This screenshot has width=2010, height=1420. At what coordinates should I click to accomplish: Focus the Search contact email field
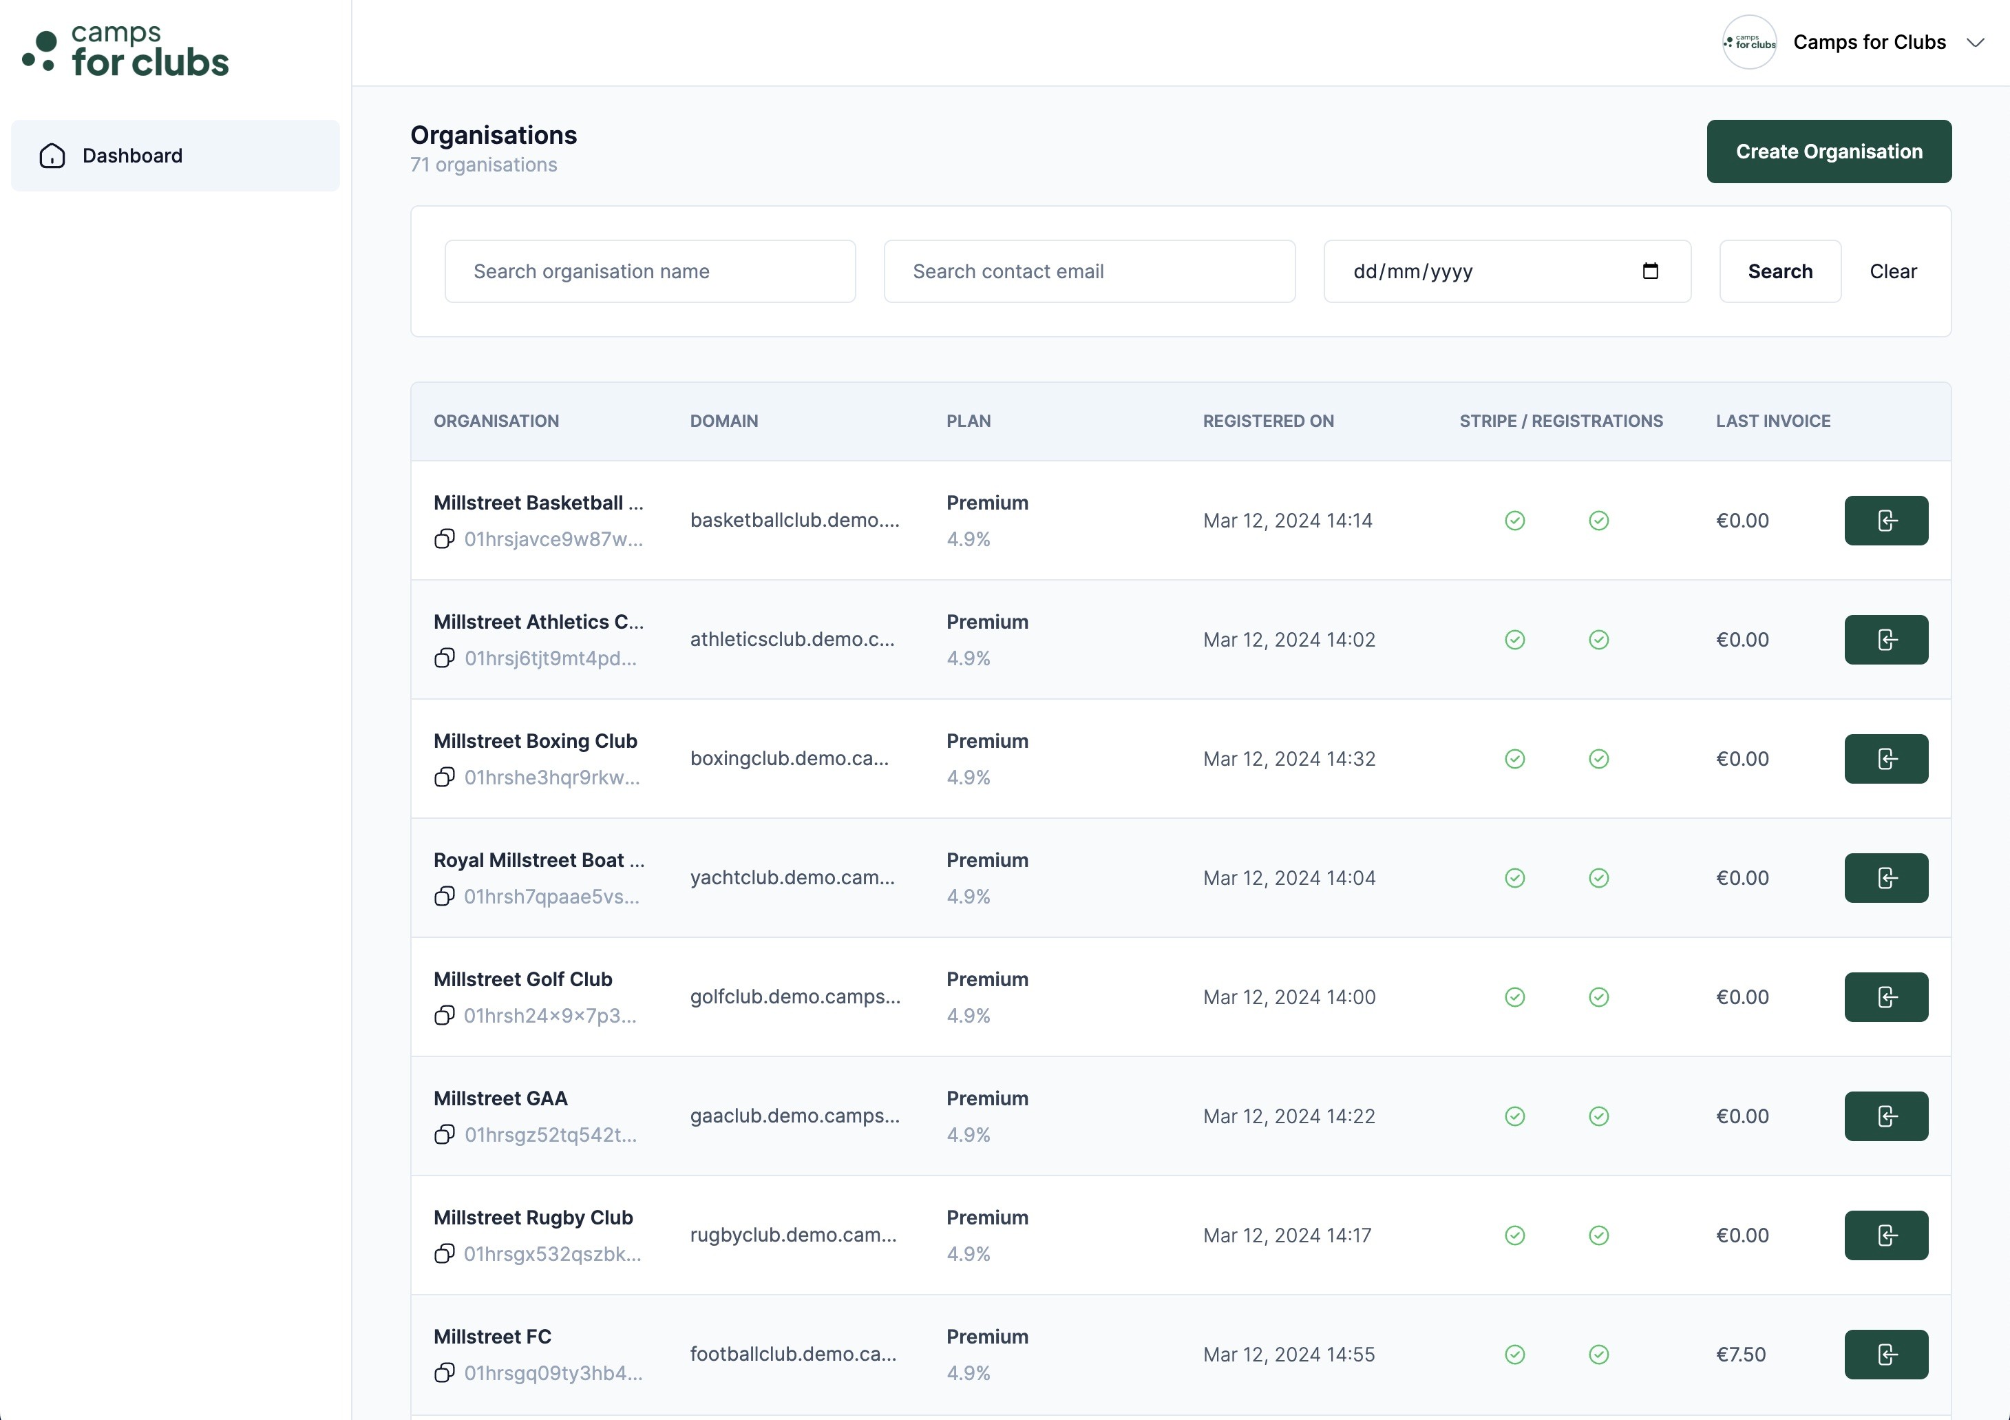[x=1089, y=271]
